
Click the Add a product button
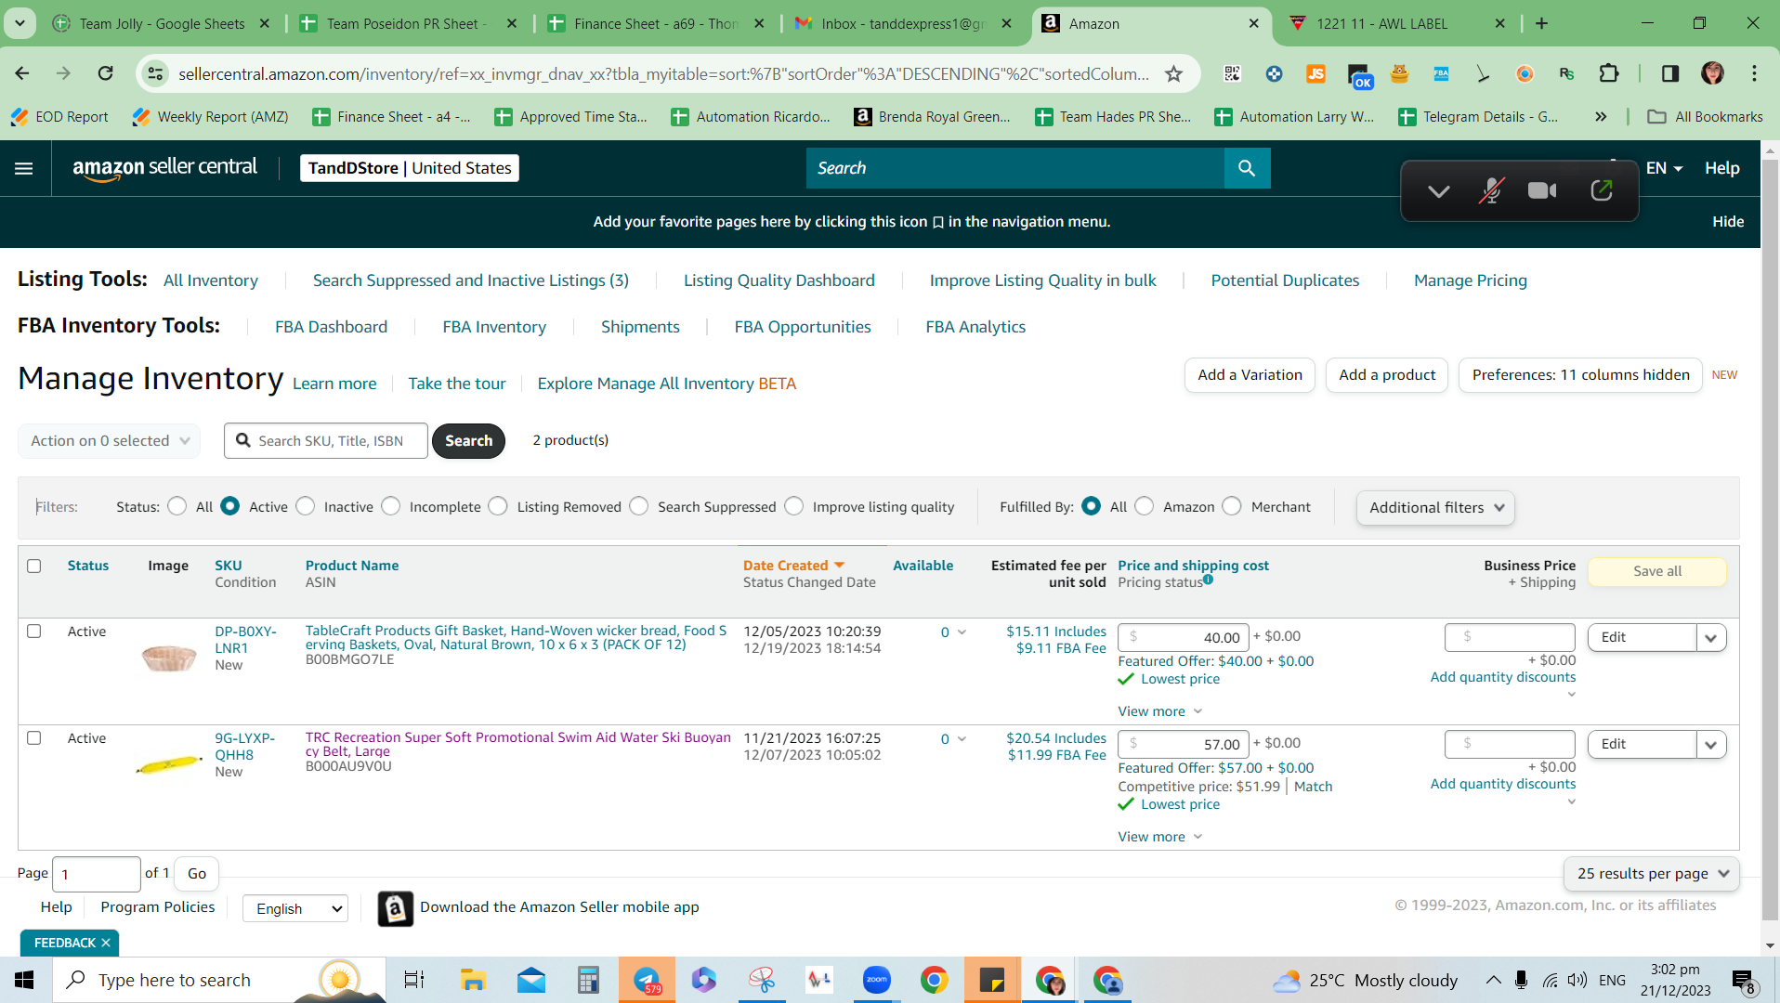pyautogui.click(x=1387, y=375)
